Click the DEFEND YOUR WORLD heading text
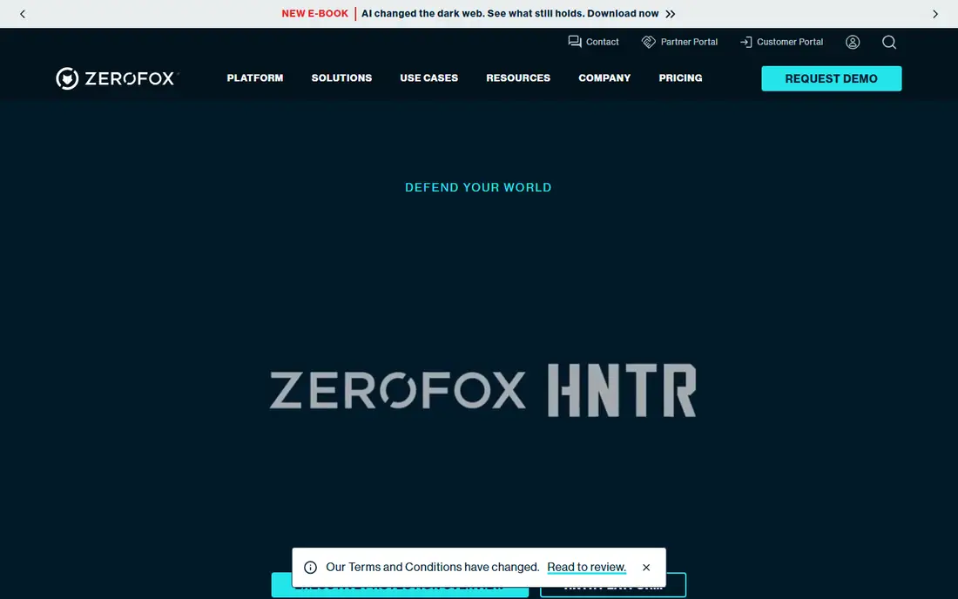The width and height of the screenshot is (958, 599). point(478,187)
